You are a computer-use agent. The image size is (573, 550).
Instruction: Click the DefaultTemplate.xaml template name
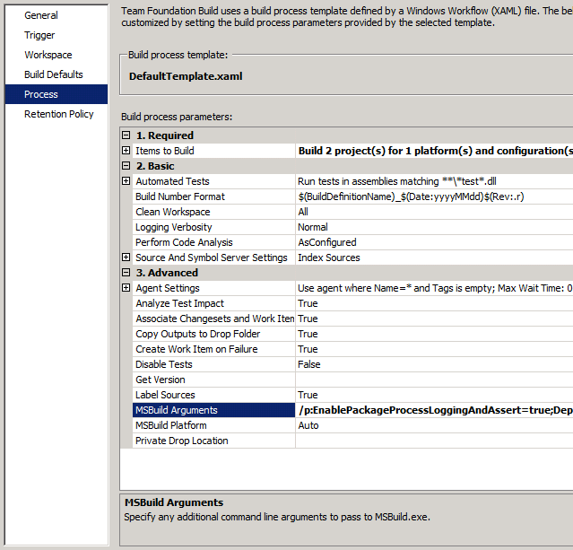(186, 76)
